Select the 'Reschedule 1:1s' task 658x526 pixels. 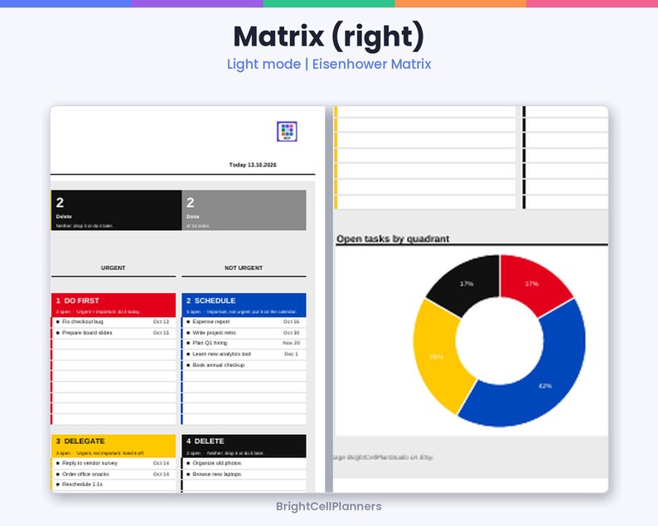point(82,484)
